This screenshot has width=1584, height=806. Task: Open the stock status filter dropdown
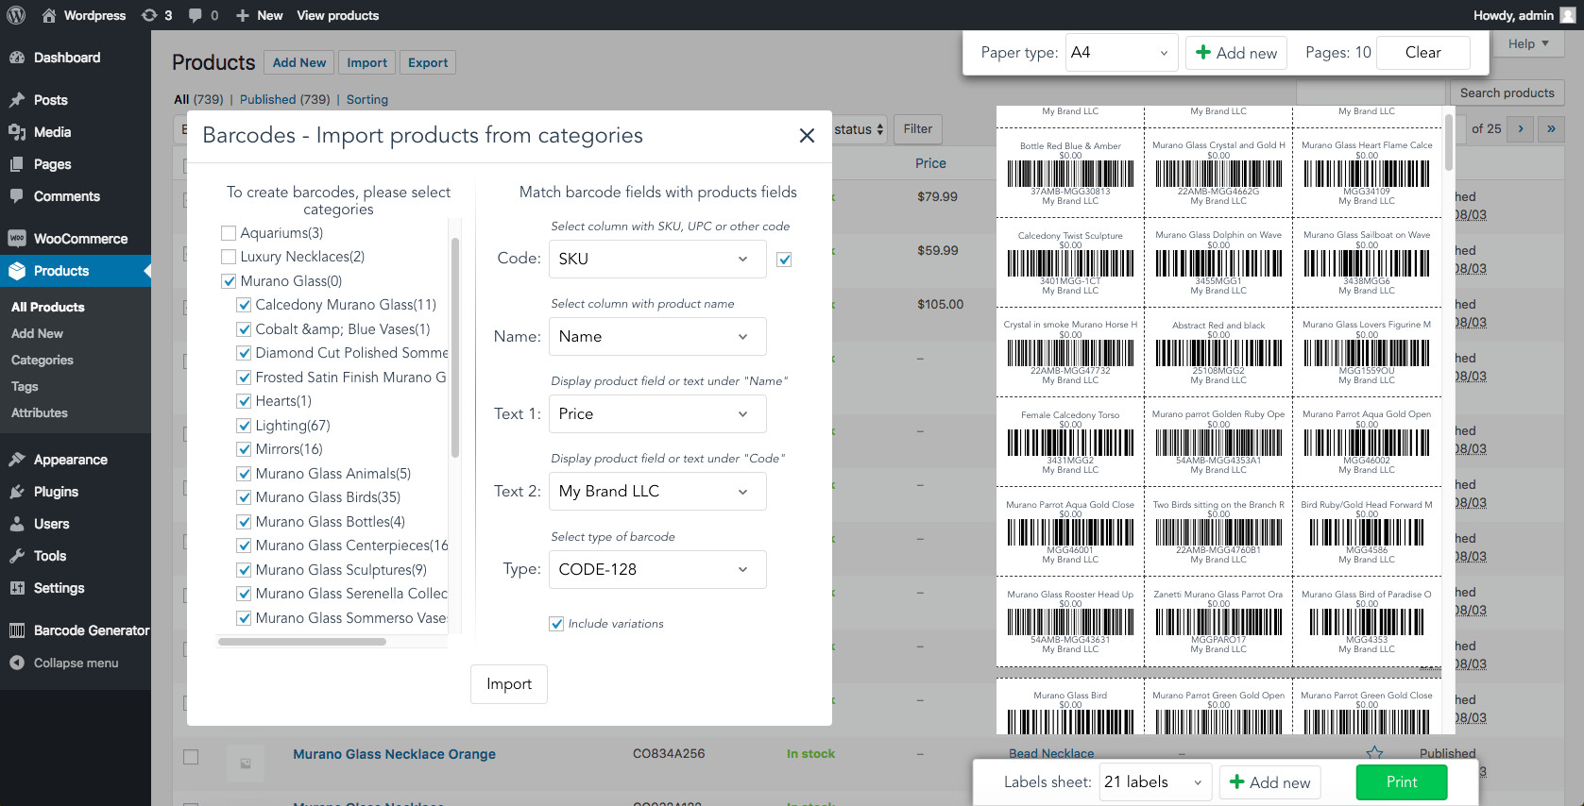860,129
